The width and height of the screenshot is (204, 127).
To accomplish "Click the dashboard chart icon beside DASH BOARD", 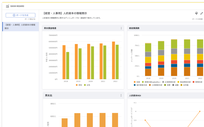I will coord(7,6).
